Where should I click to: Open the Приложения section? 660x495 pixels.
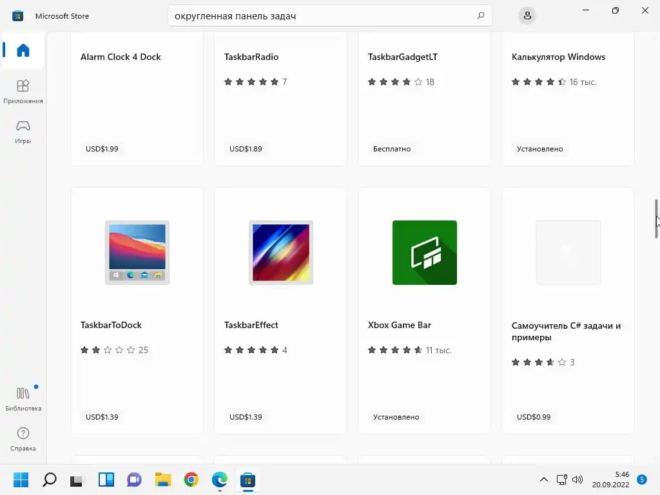tap(23, 92)
